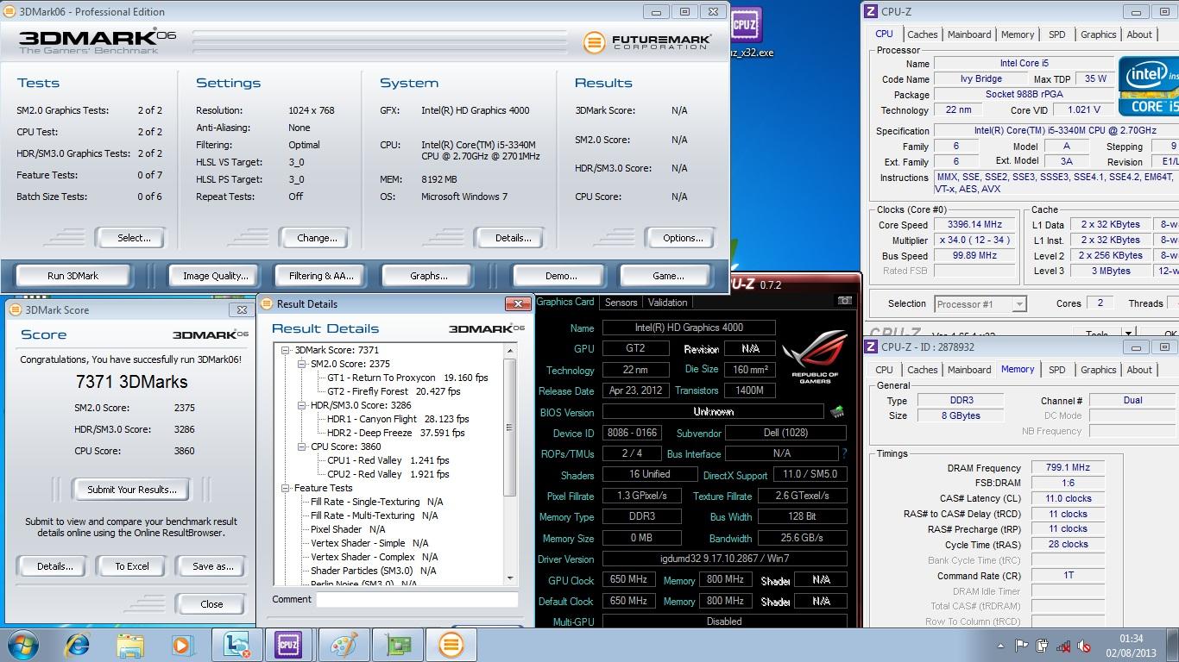Viewport: 1179px width, 662px height.
Task: Save BIOS using GPU-Z chip icon
Action: 836,412
